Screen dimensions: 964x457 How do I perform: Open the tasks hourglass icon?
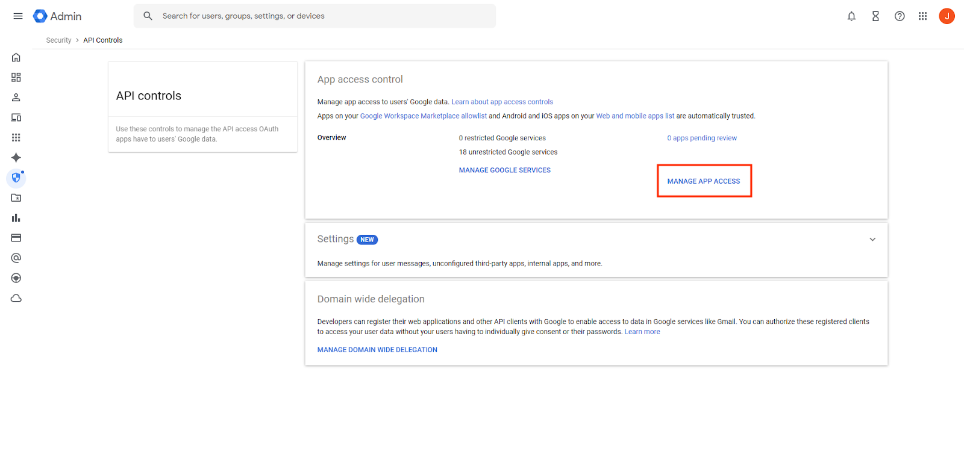click(875, 16)
